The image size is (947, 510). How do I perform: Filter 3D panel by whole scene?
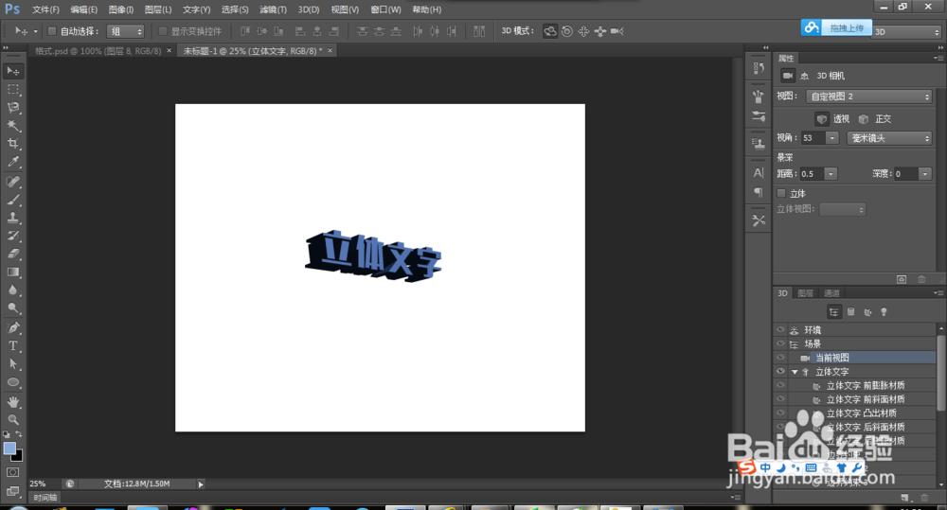[834, 312]
